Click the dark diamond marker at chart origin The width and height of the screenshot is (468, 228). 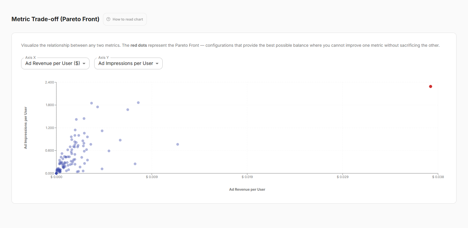[56, 173]
